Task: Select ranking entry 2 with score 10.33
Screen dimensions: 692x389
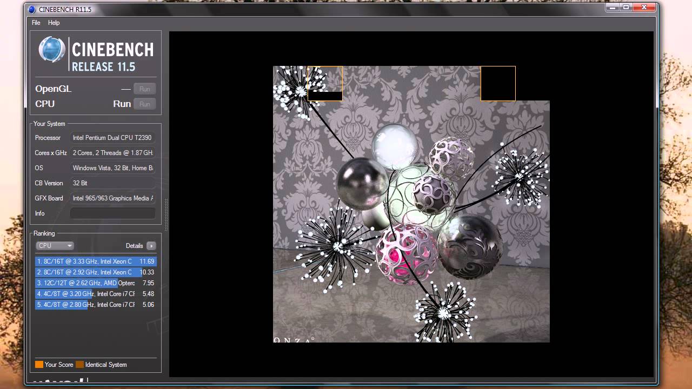Action: (x=96, y=272)
